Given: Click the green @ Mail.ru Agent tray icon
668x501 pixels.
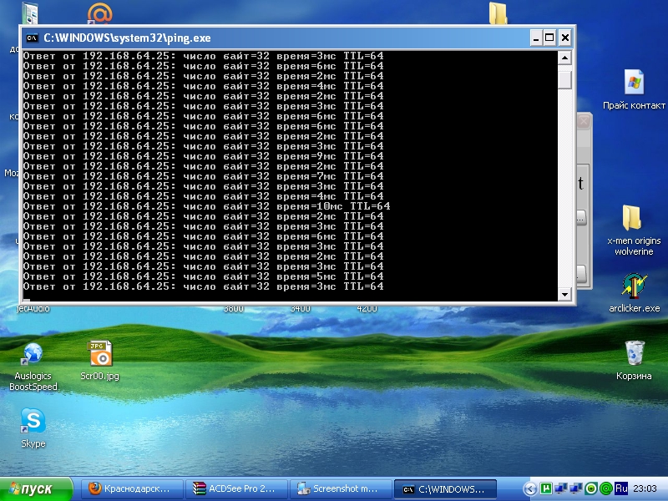Looking at the screenshot, I should [x=605, y=488].
